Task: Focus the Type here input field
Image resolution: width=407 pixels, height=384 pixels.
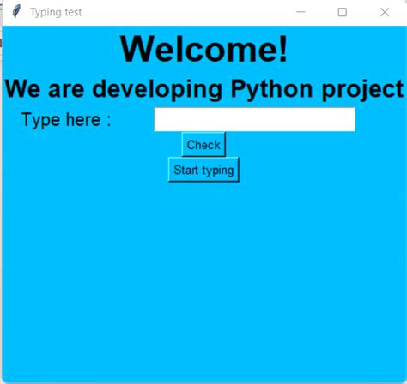Action: click(x=255, y=119)
